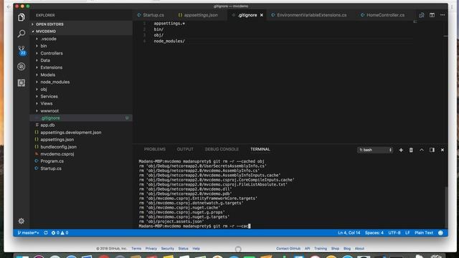Change encoding via UTF-8 in status bar

click(x=394, y=233)
